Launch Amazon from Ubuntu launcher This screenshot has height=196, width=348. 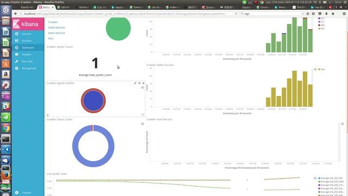6,74
